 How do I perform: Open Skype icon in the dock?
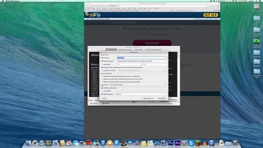[191, 143]
